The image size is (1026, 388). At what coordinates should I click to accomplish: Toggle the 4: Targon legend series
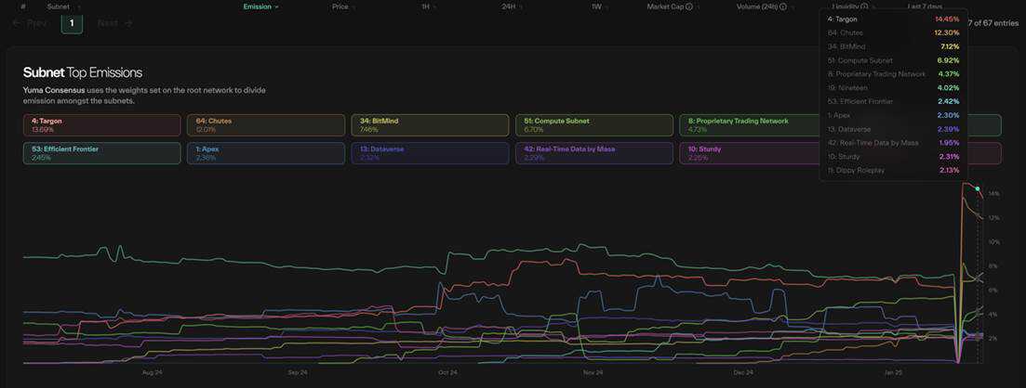pyautogui.click(x=101, y=125)
